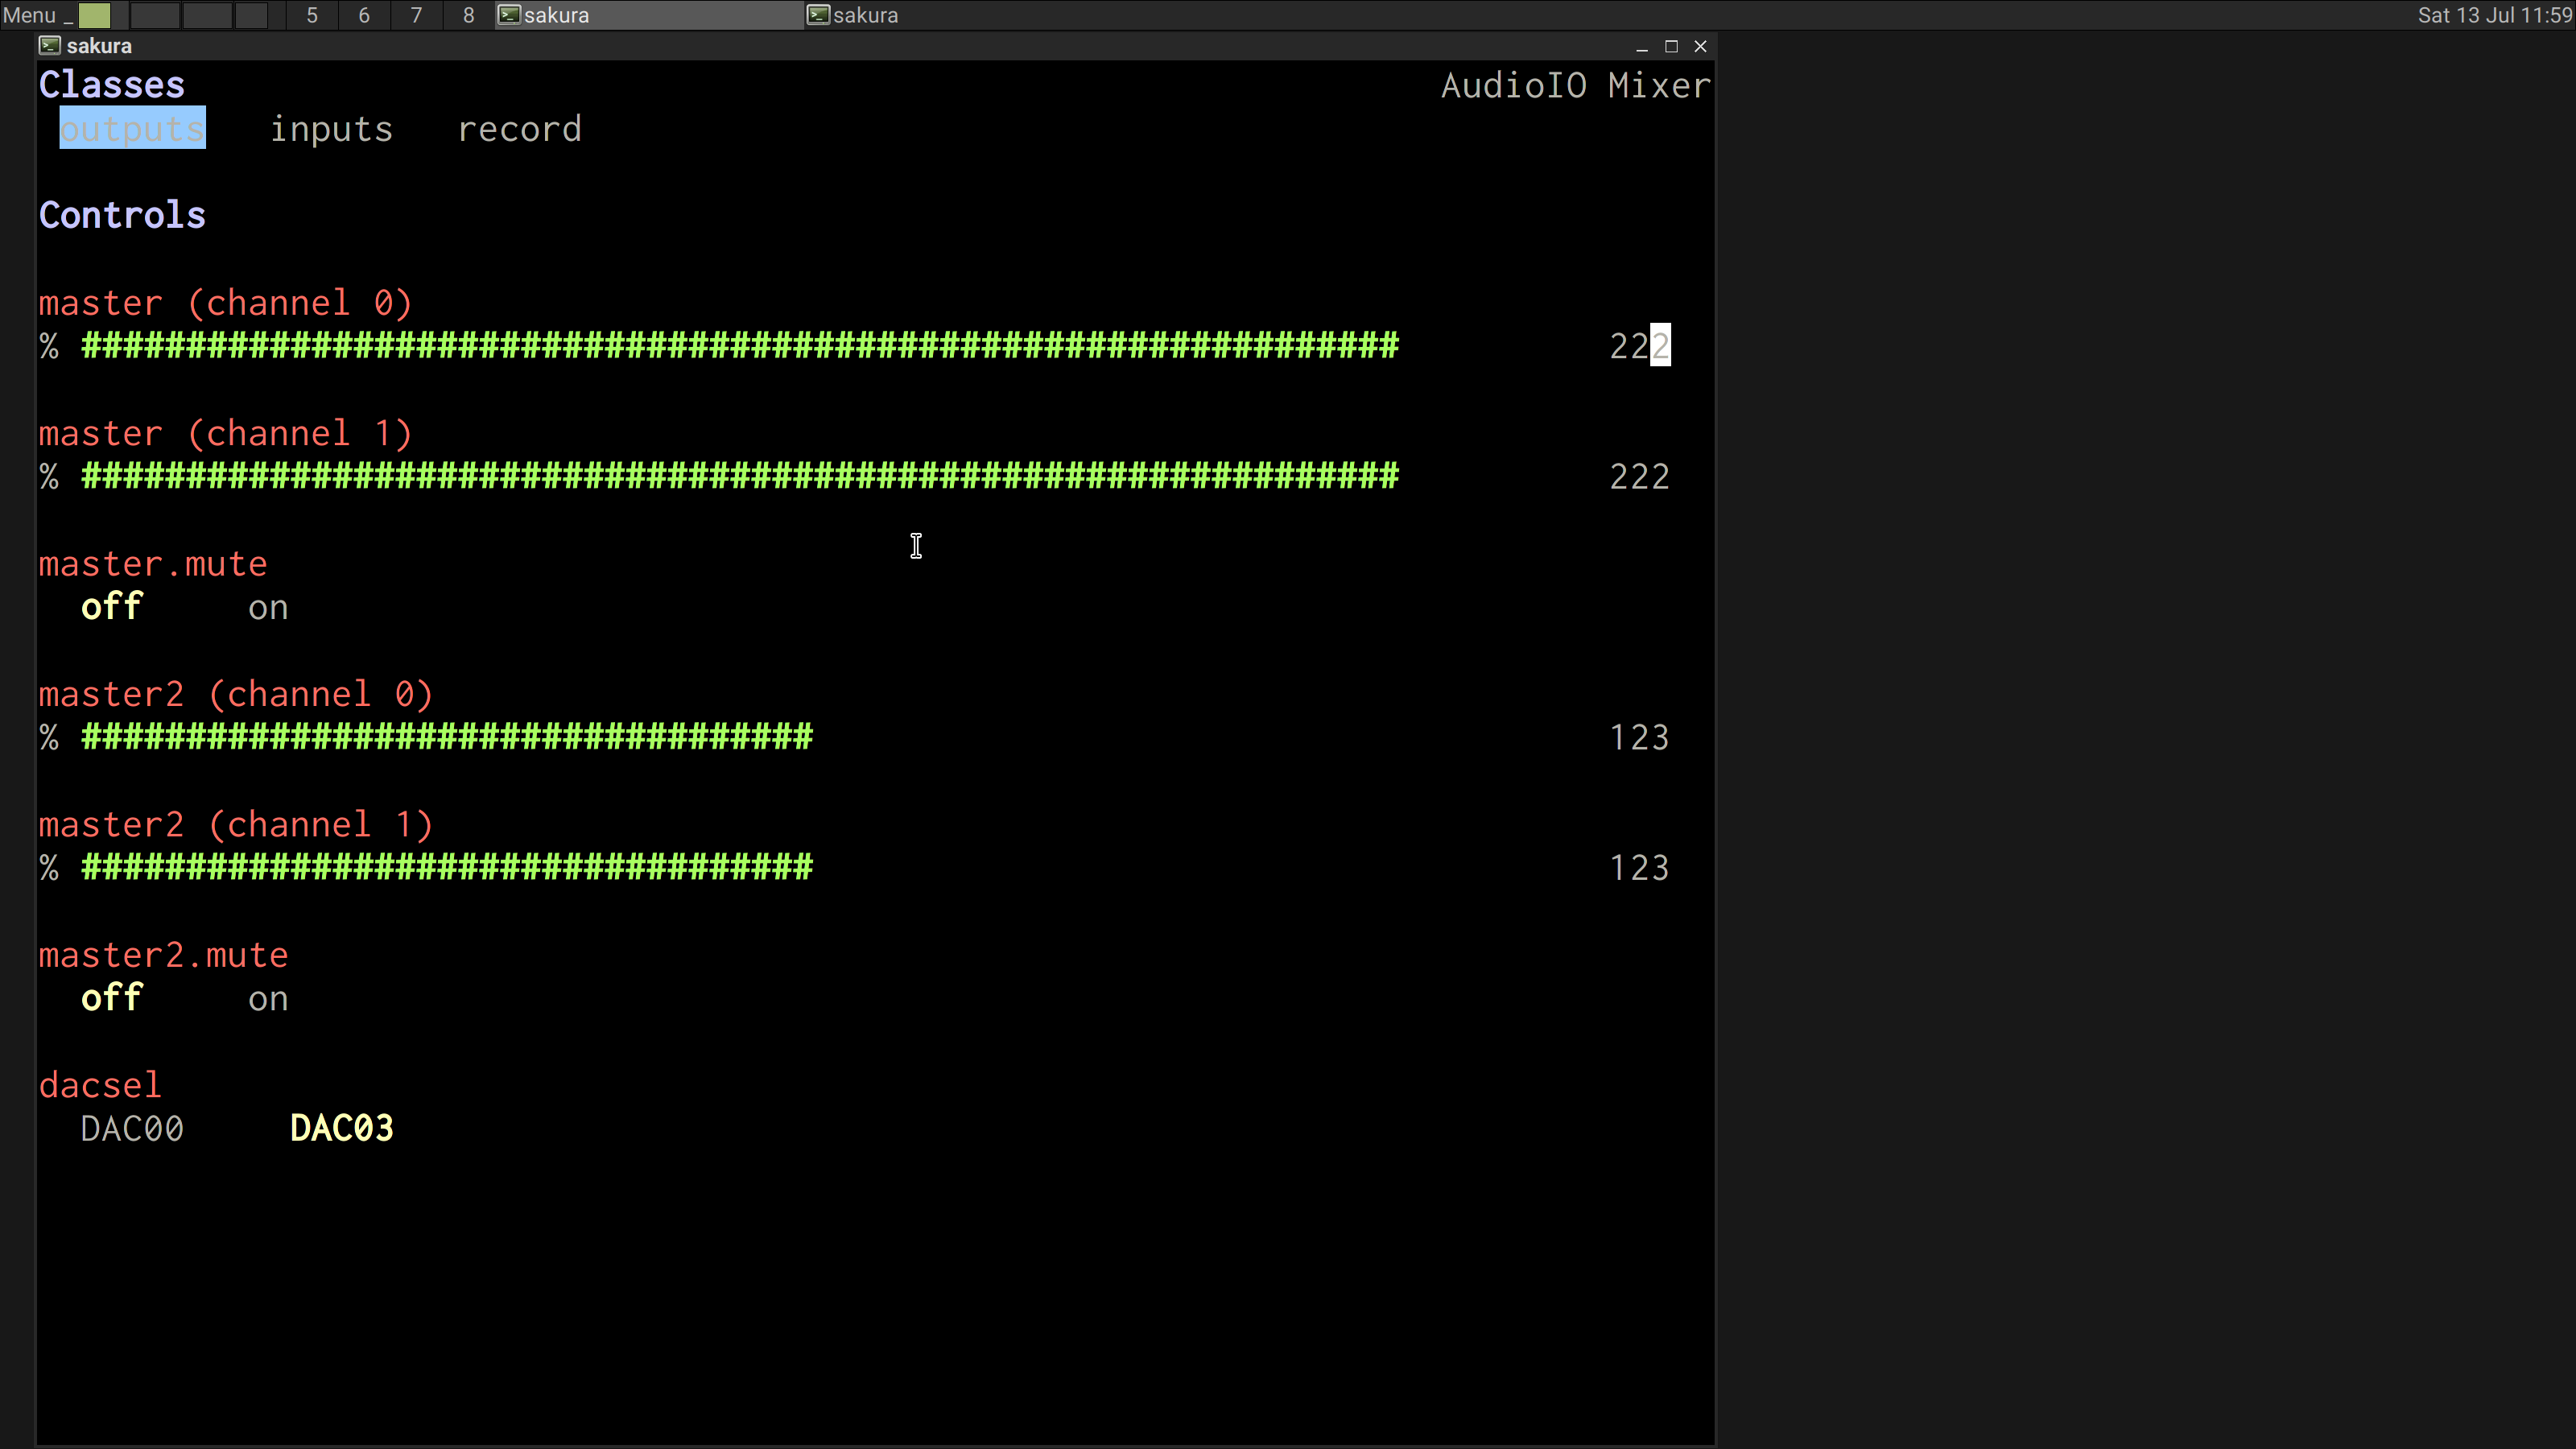Choose DAC03 for dacsel

click(341, 1129)
